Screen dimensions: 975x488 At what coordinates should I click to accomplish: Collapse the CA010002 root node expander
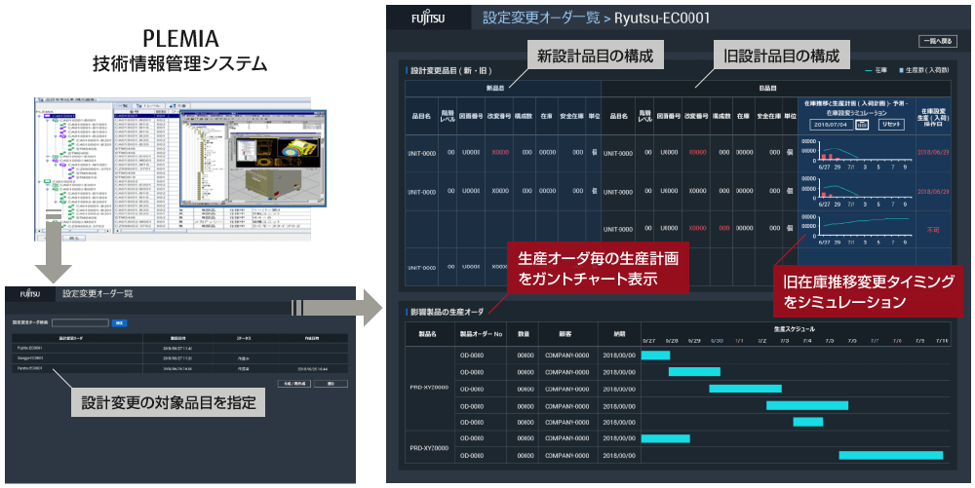[39, 182]
